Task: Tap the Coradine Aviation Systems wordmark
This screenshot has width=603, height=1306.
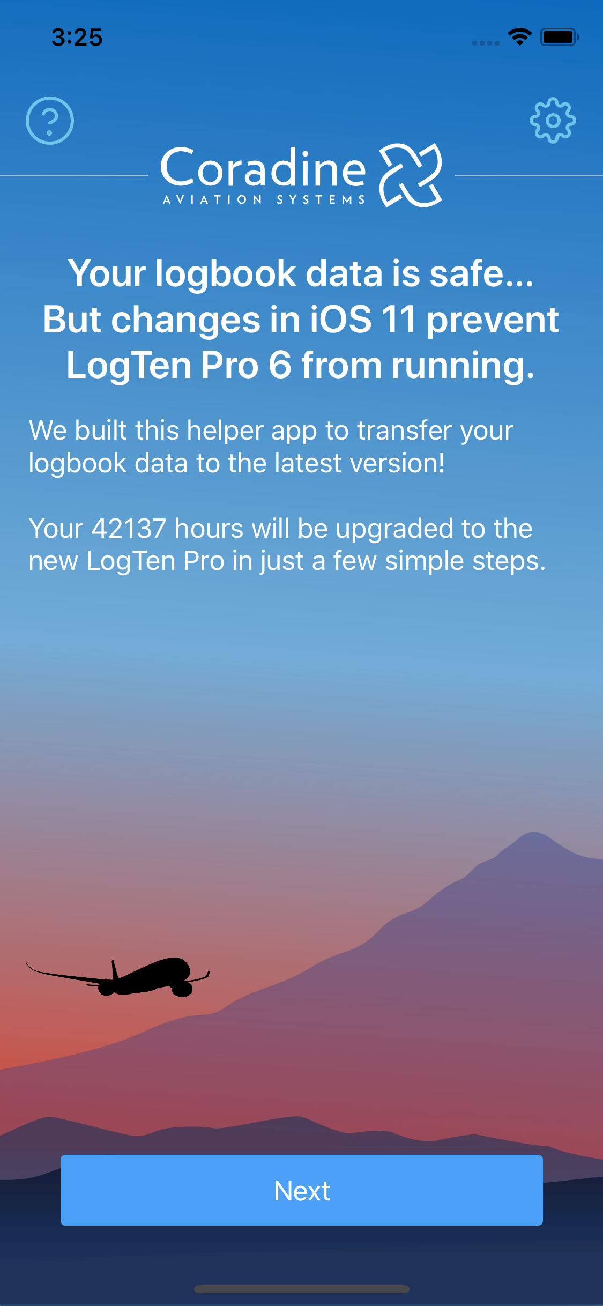Action: coord(263,175)
